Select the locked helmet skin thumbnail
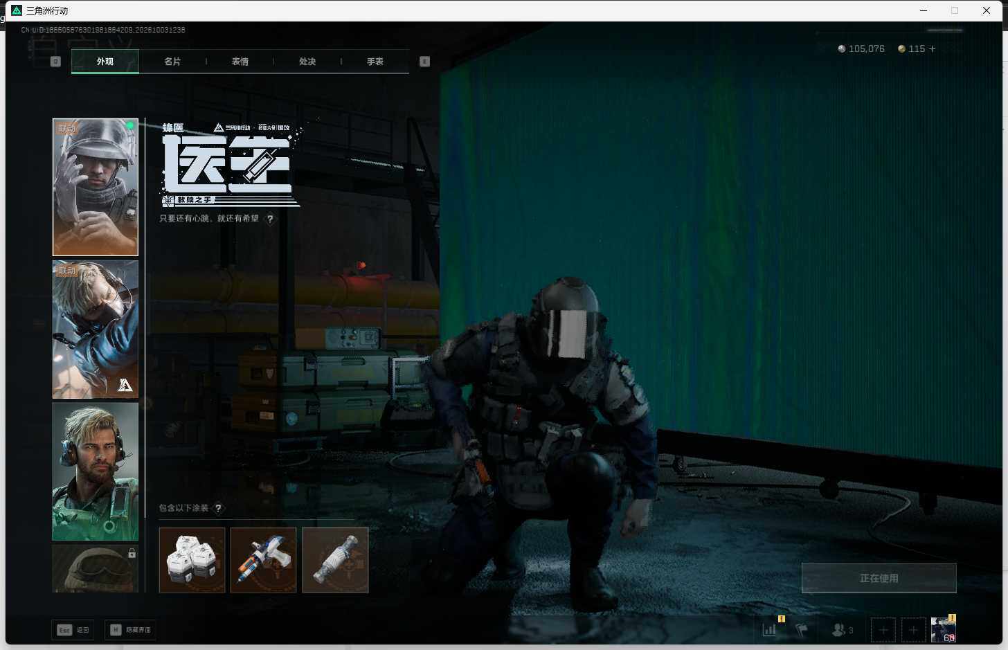 96,568
